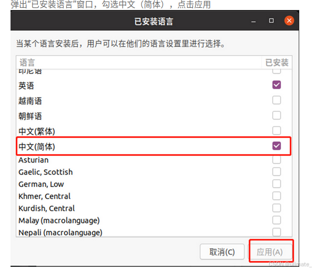Minimize the 已安装语言 window

point(254,21)
